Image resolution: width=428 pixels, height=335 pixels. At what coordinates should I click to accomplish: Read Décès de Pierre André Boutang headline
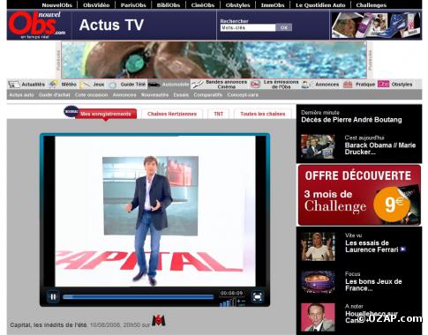[x=351, y=120]
